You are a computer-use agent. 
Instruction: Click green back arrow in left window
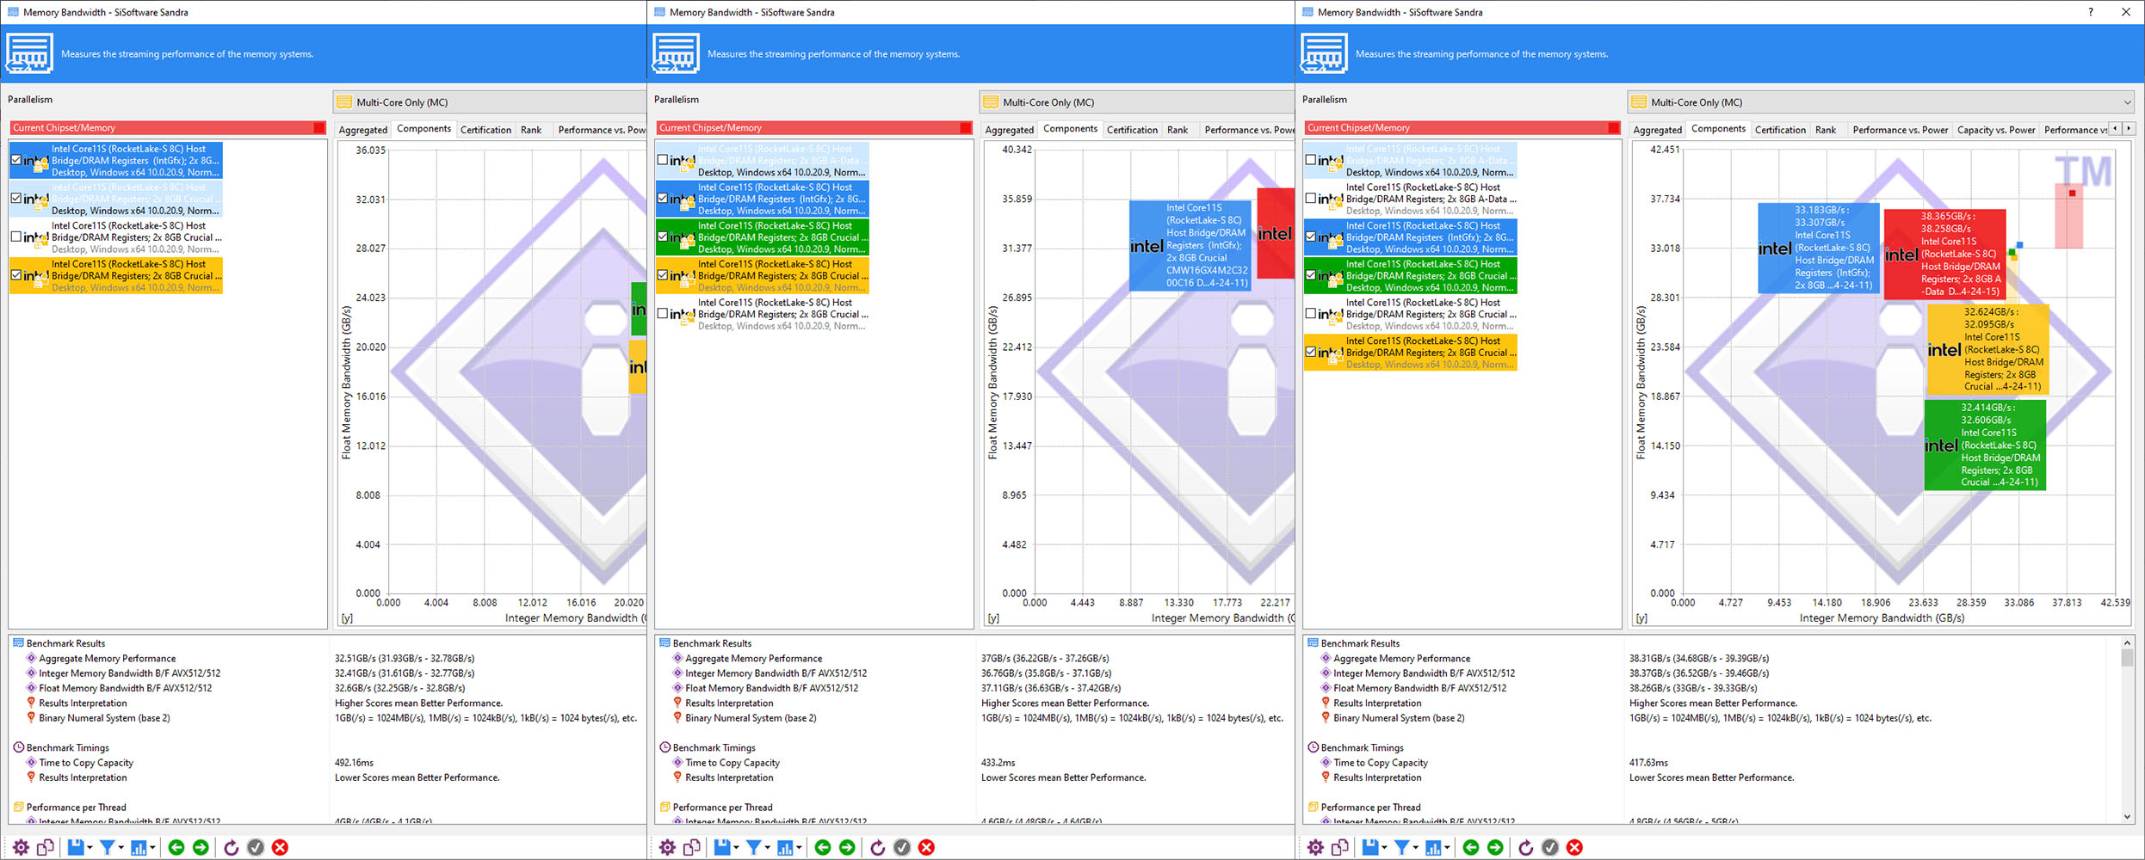pyautogui.click(x=176, y=848)
